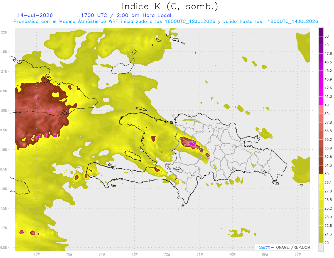Pick the dark purple swatch above 50
Screen dimensions: 334x258
(x=321, y=32)
